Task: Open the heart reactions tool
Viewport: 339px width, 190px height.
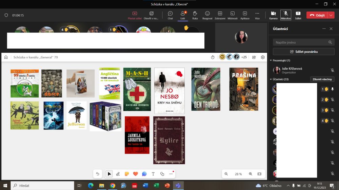Action: point(136,174)
